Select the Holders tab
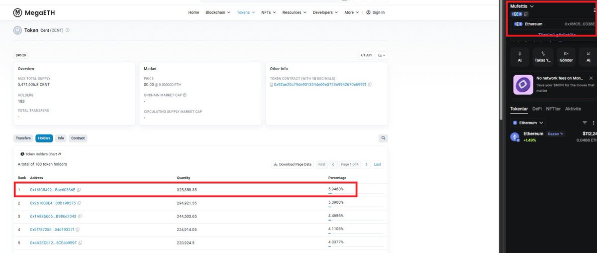The height and width of the screenshot is (253, 597). pyautogui.click(x=44, y=138)
